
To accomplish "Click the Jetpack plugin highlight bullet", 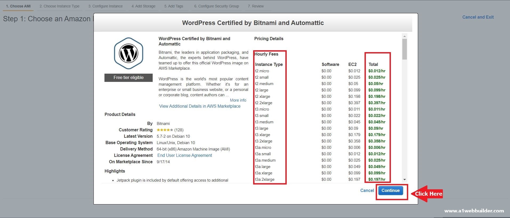I will coord(172,180).
